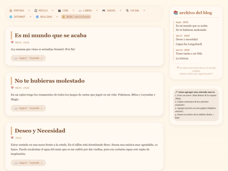This screenshot has height=171, width=228.
Task: Click calendar icon under No te hubieras molestado
Action: tap(12, 88)
